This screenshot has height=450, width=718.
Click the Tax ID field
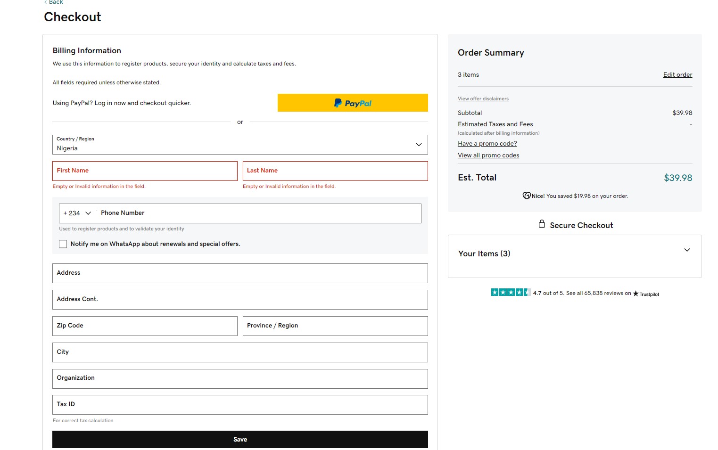[240, 404]
